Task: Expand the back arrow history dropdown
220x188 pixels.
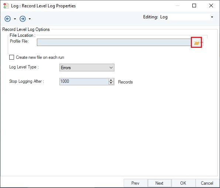Action: [15, 19]
